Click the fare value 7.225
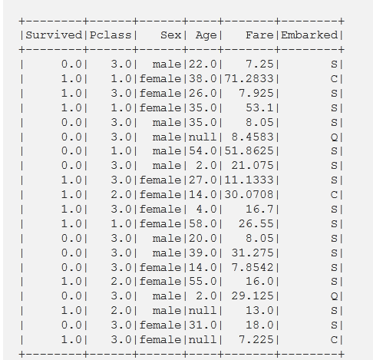The image size is (373, 360). [256, 339]
